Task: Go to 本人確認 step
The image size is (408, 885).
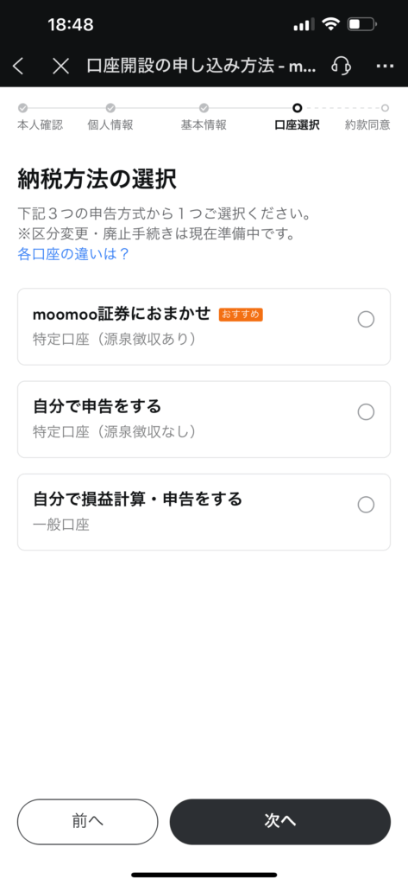Action: [x=40, y=124]
